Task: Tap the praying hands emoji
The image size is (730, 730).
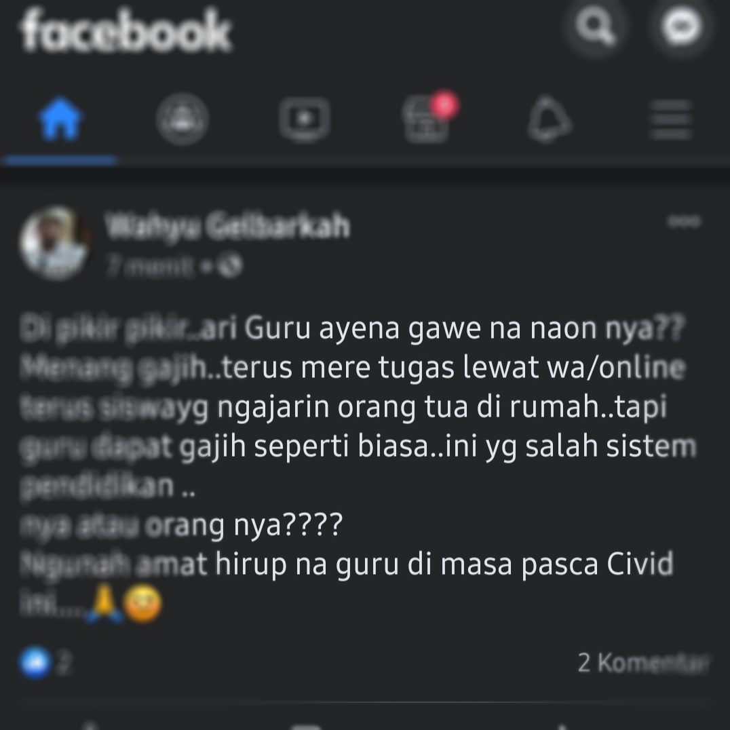Action: [104, 603]
